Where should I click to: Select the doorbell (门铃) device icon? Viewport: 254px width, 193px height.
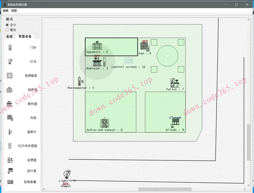(10, 48)
